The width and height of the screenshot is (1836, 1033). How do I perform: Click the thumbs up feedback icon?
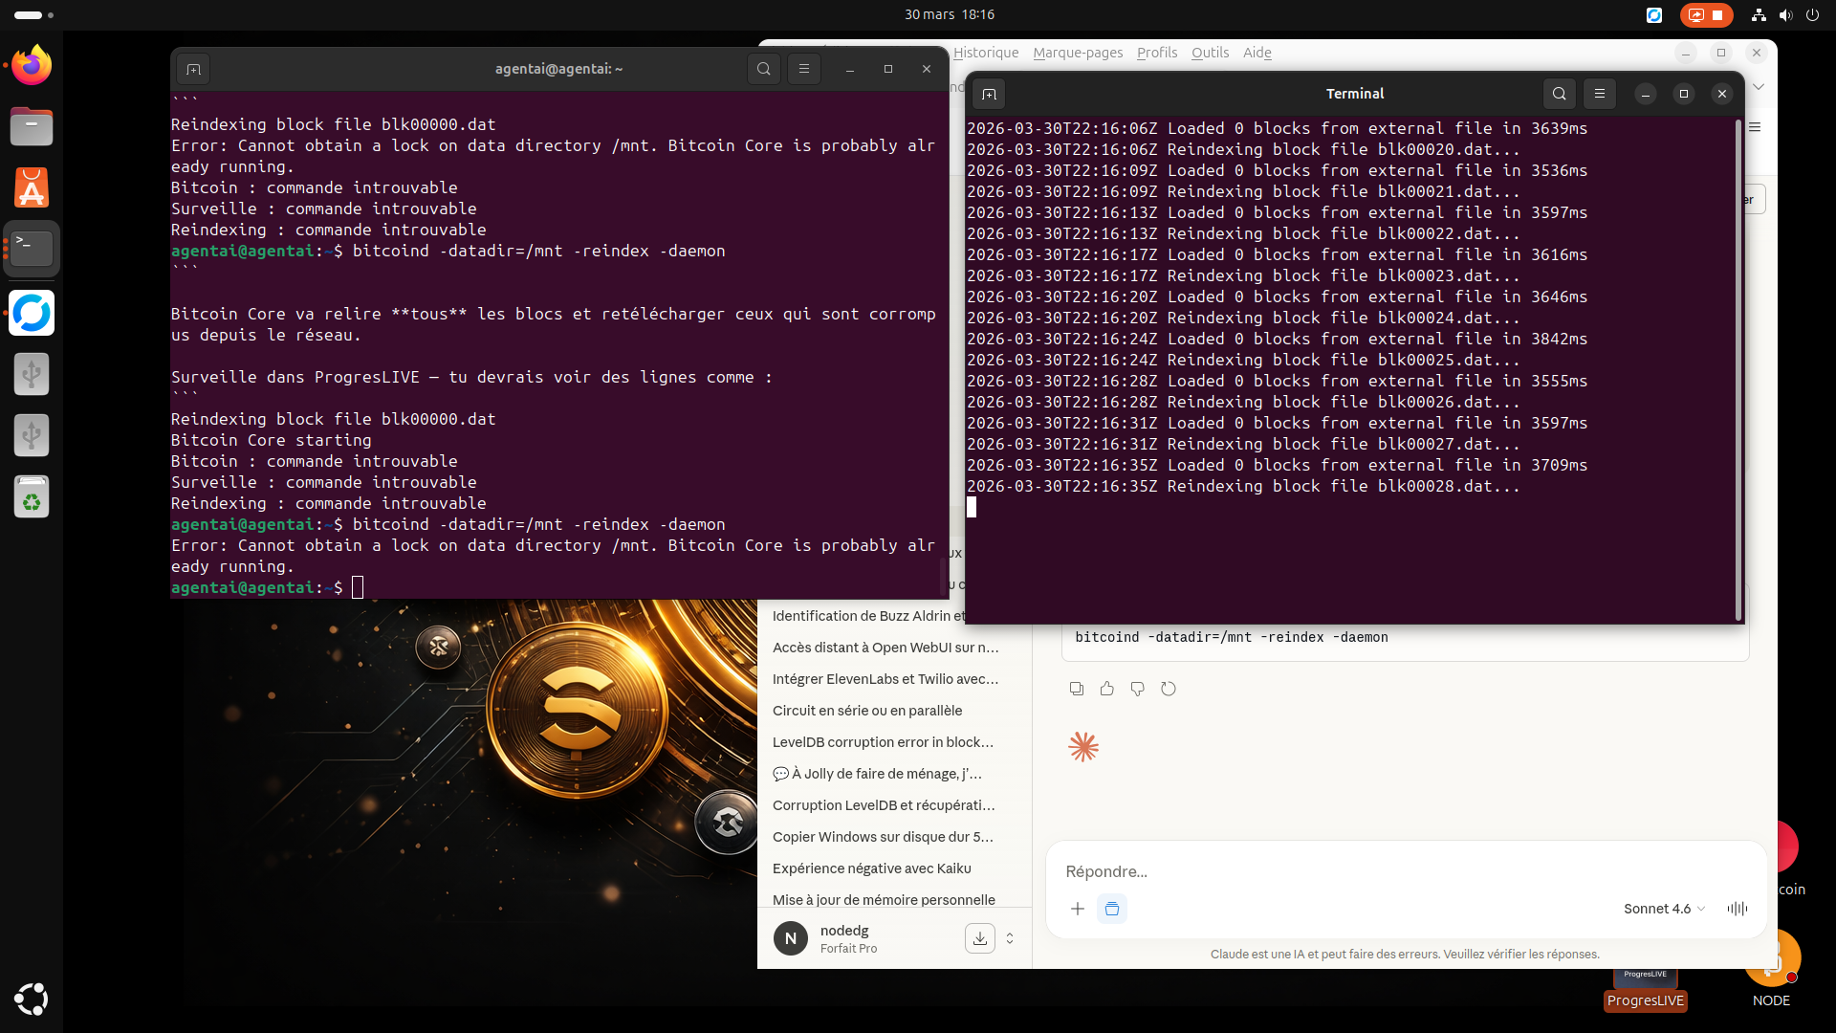(1107, 689)
